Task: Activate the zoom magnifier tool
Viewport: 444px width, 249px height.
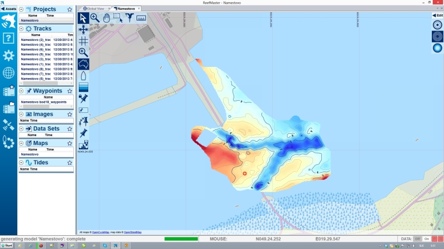Action: tap(95, 18)
